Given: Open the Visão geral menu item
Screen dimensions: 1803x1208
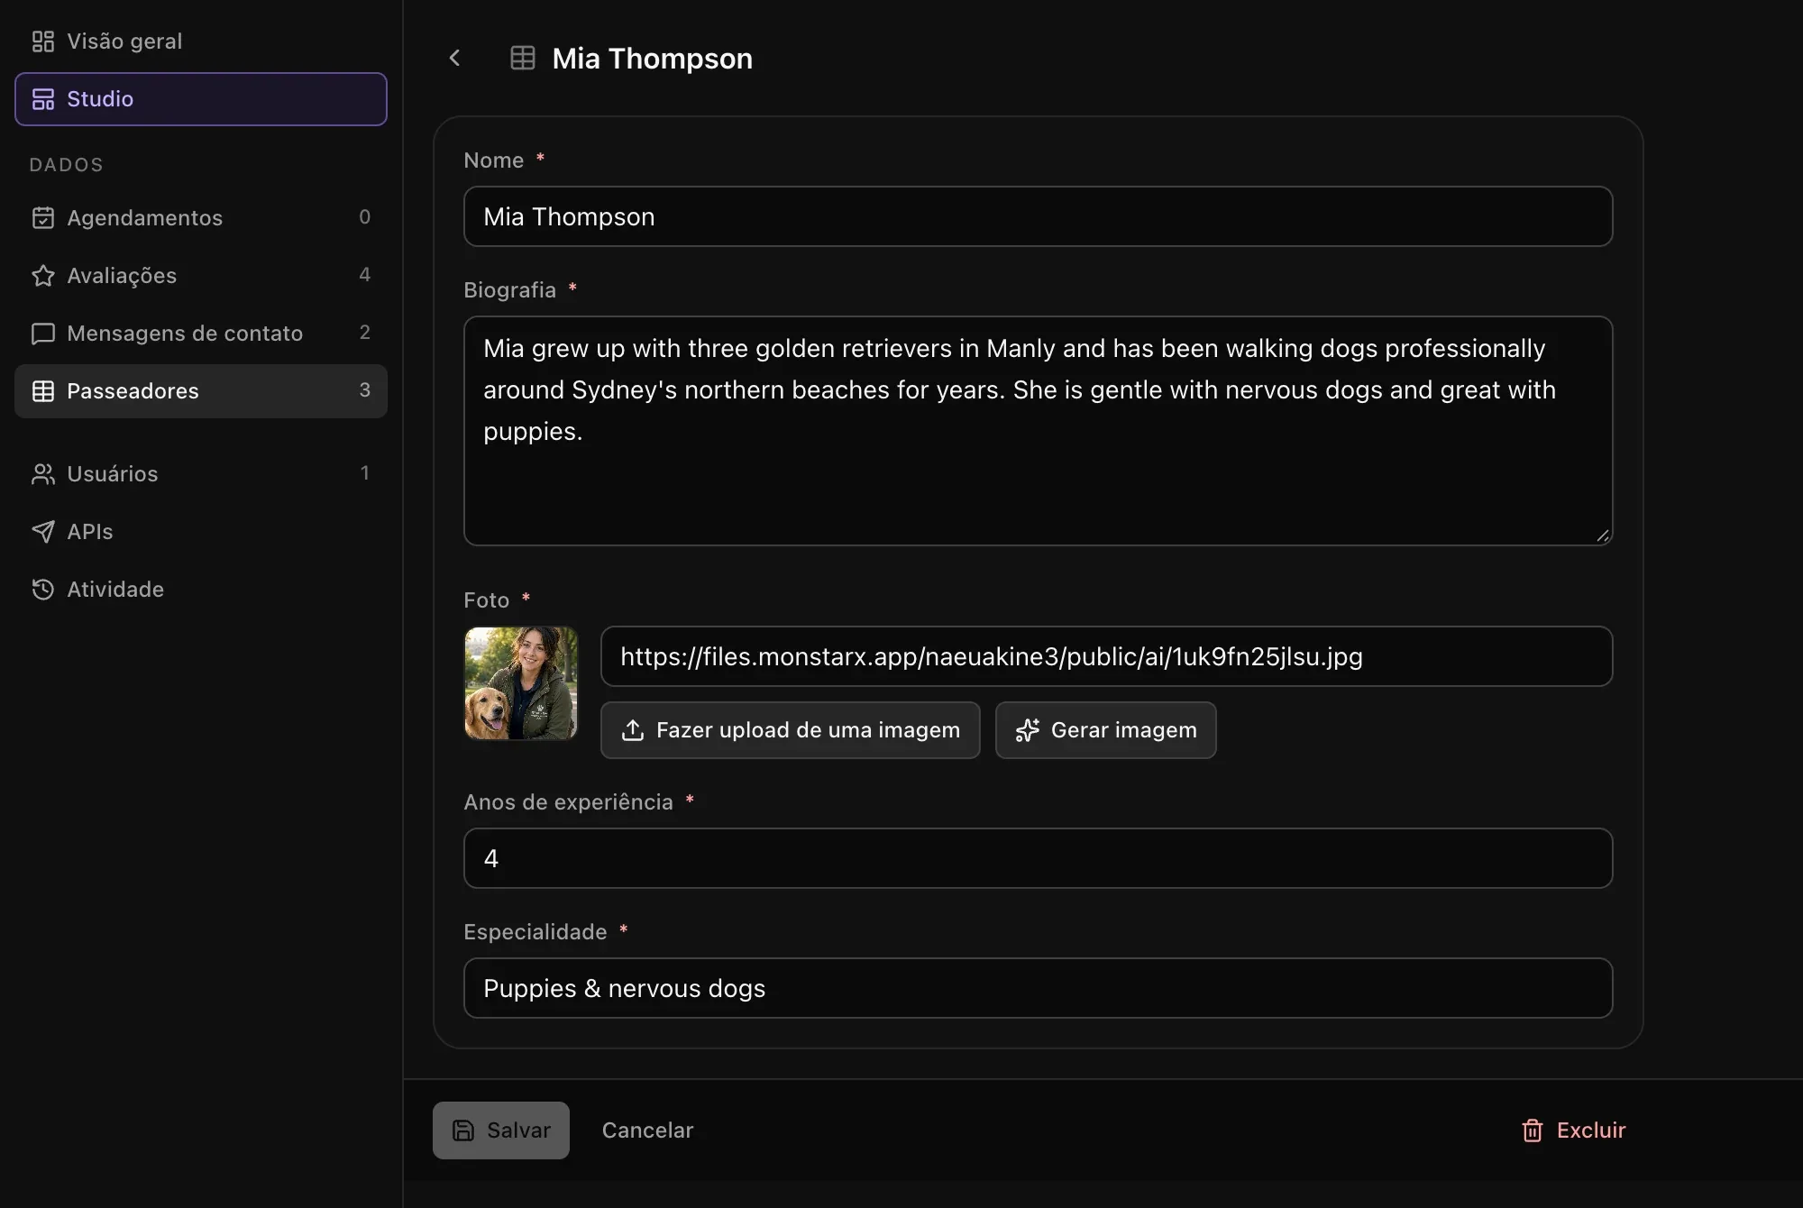Looking at the screenshot, I should click(x=201, y=41).
